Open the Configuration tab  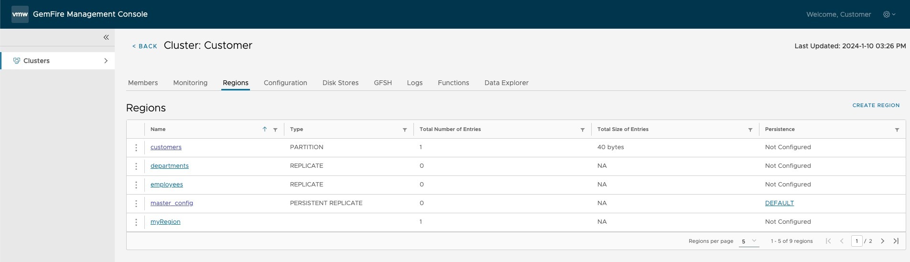285,83
